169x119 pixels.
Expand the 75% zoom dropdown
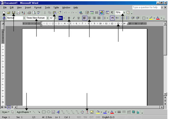click(x=124, y=13)
